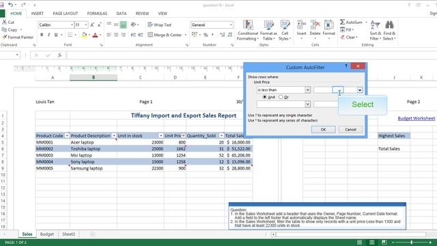Screen dimensions: 437x246
Task: Click the Clear eraser command
Action: point(349,37)
